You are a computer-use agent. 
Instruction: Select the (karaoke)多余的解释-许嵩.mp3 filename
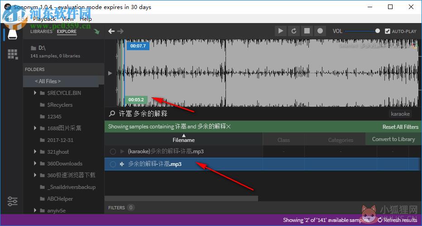tap(166, 151)
